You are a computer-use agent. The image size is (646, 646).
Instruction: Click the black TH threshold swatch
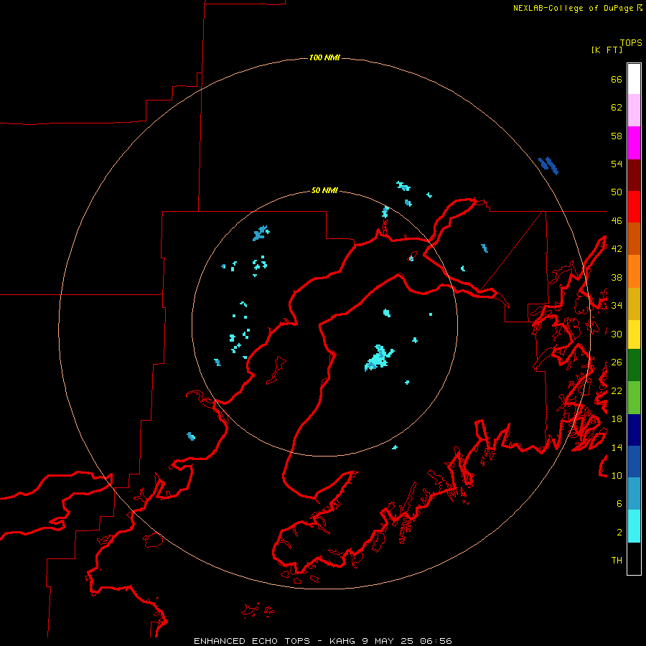[634, 558]
